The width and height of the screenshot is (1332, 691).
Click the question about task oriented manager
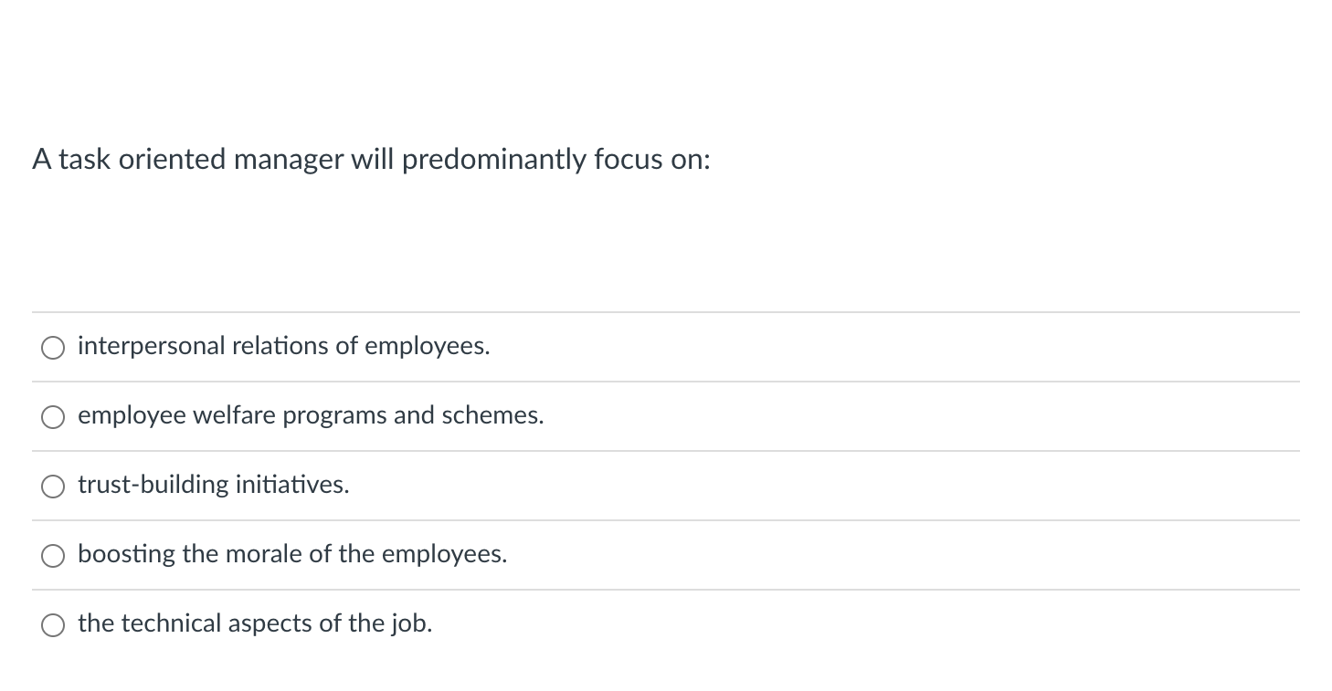(371, 160)
